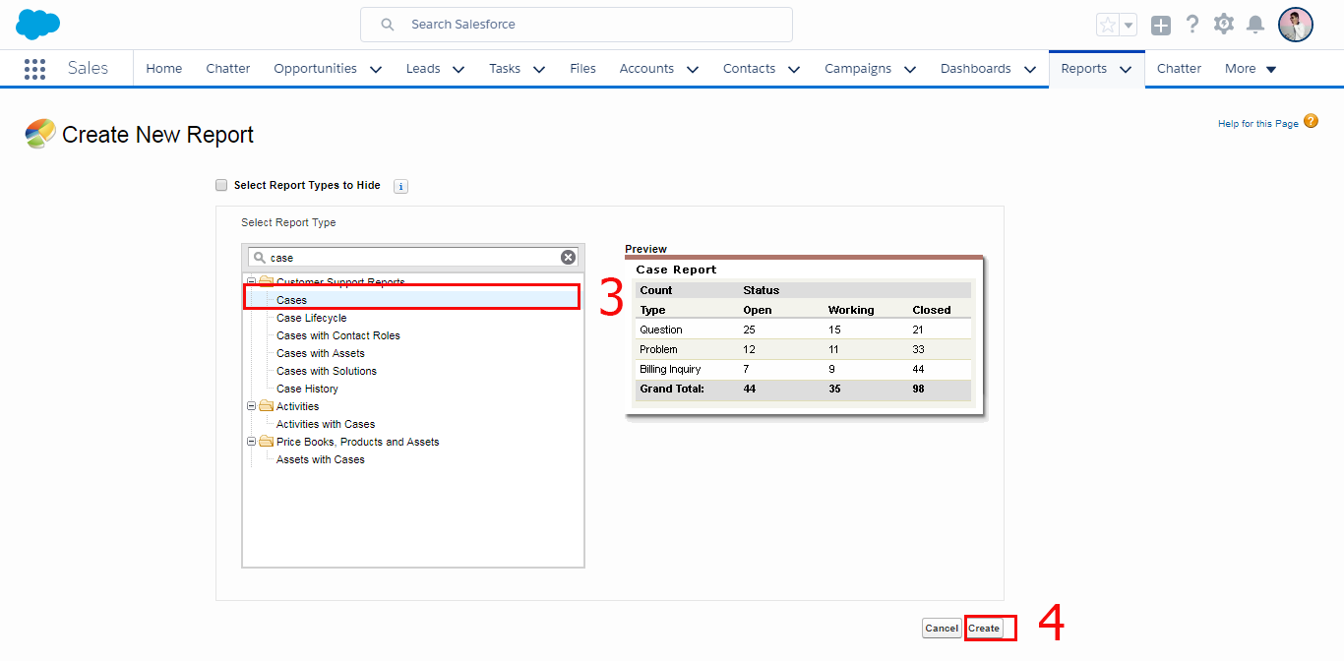
Task: Open the notifications bell
Action: tap(1255, 25)
